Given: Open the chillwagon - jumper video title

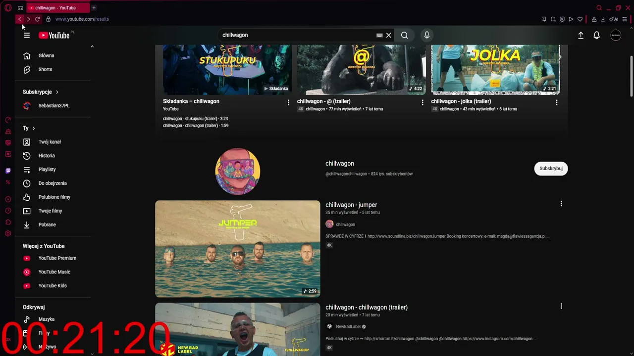Looking at the screenshot, I should coord(351,205).
